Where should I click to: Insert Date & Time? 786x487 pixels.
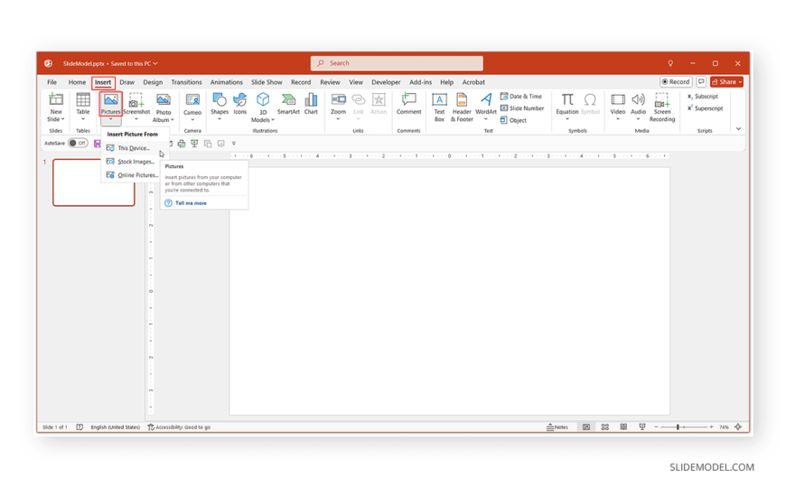(x=521, y=97)
